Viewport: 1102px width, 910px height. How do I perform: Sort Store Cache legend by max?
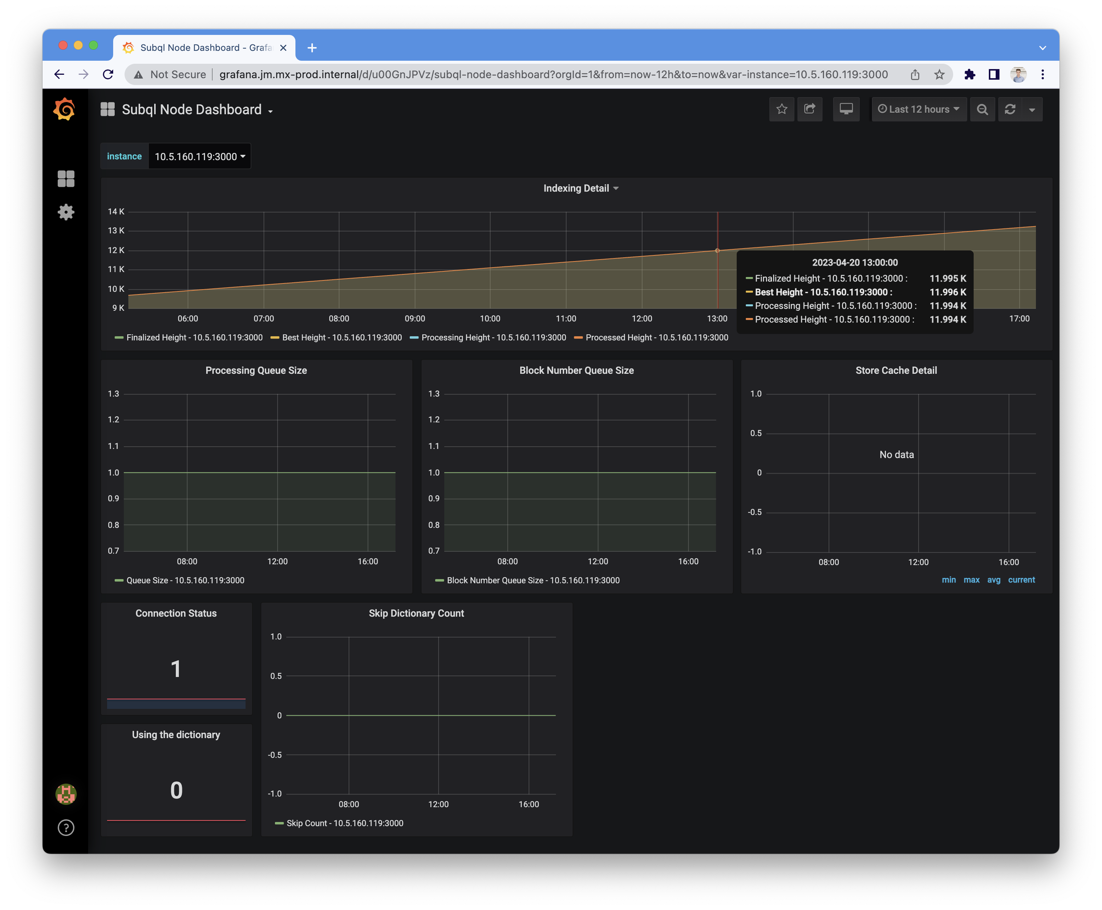[x=971, y=580]
